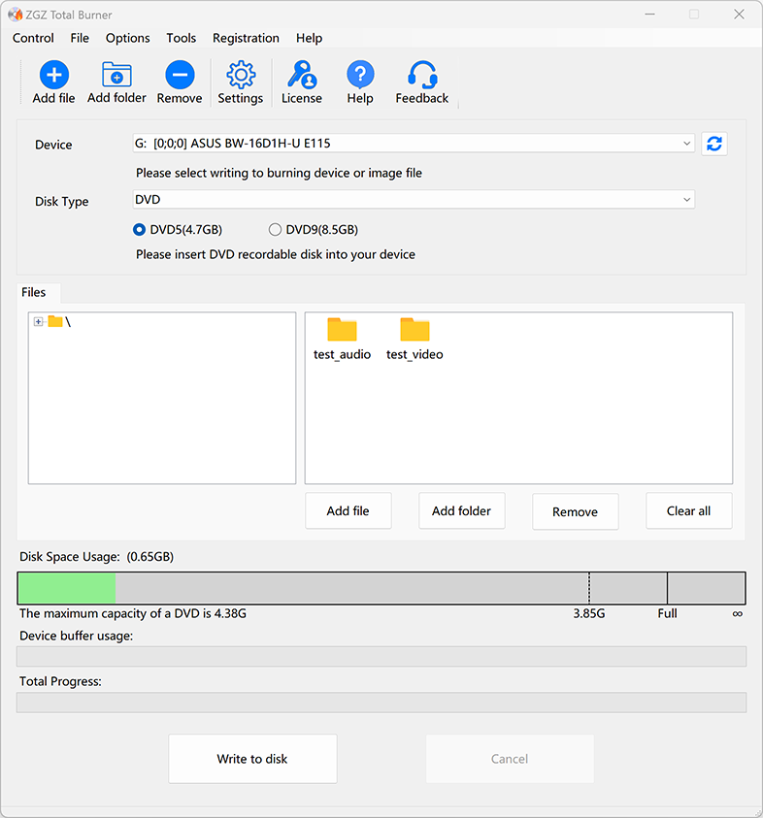Screen dimensions: 763x818
Task: Select the DVD5(4.7GB) radio button
Action: 140,230
